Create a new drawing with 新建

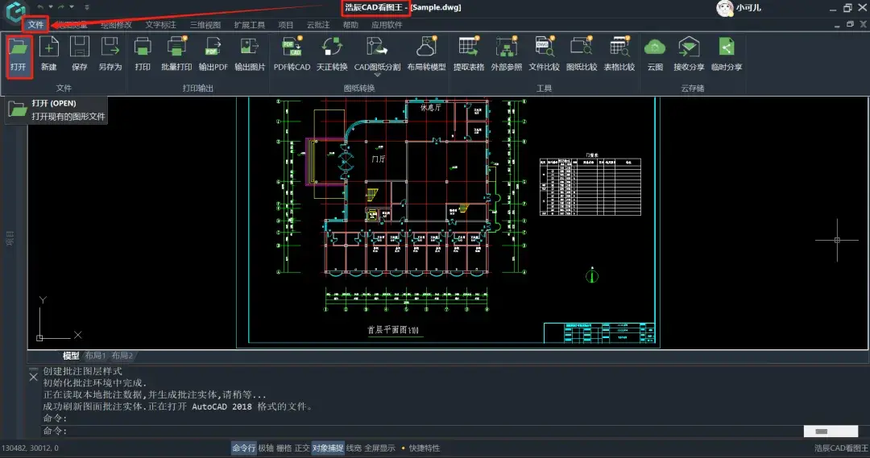pos(49,55)
